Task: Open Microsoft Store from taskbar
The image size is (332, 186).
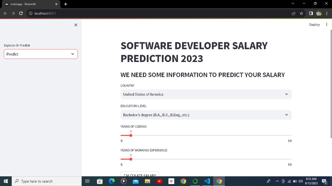Action: (x=100, y=181)
